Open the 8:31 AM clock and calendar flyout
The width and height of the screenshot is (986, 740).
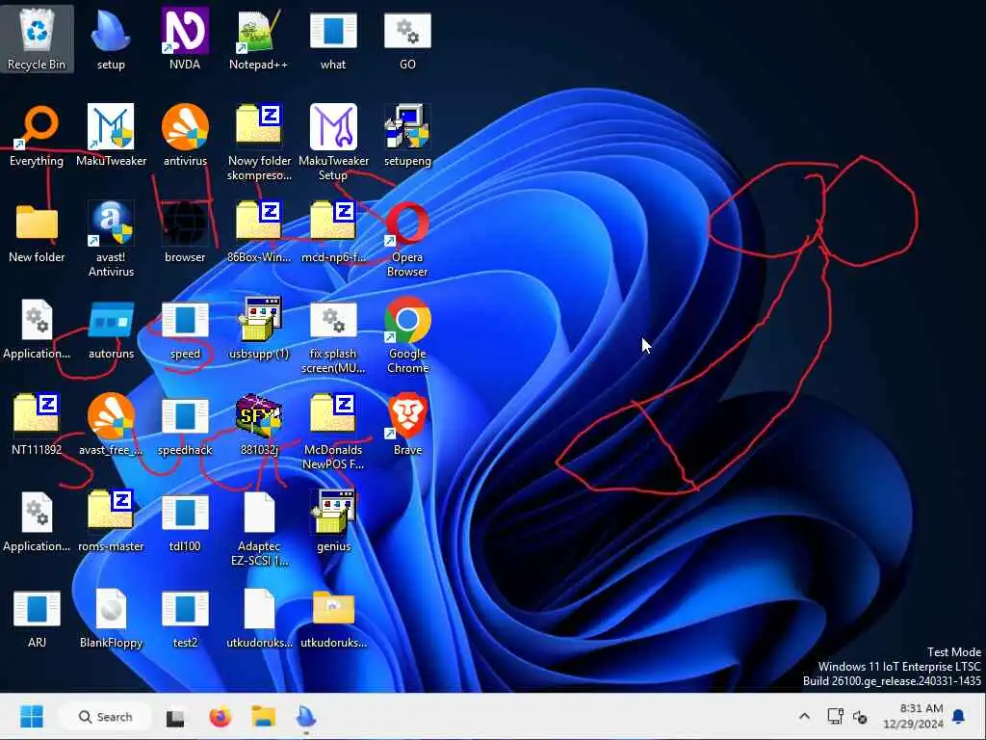(x=914, y=716)
